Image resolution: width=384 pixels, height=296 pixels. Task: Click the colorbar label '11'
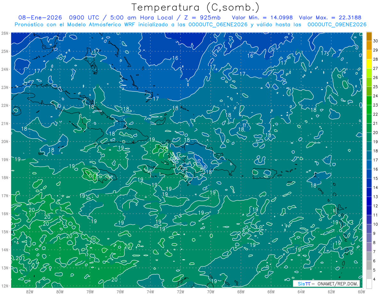pos(376,215)
